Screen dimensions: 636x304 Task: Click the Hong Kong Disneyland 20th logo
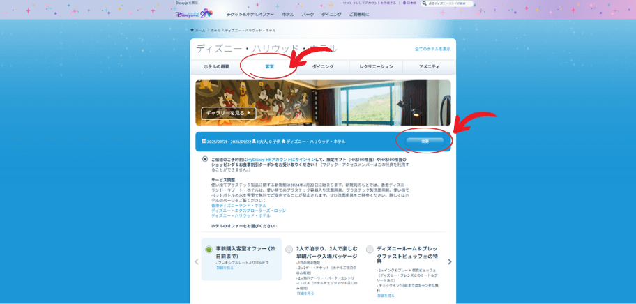(195, 13)
